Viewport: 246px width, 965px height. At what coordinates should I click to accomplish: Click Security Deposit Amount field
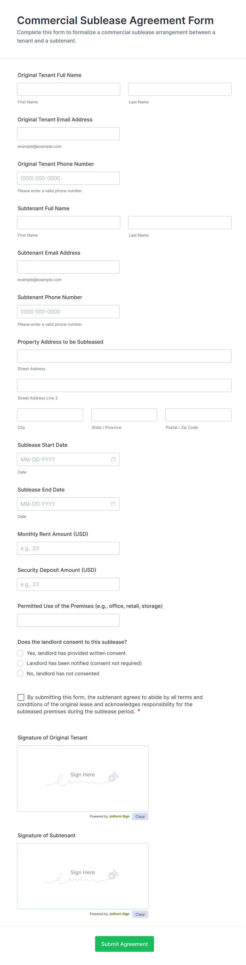[x=68, y=584]
